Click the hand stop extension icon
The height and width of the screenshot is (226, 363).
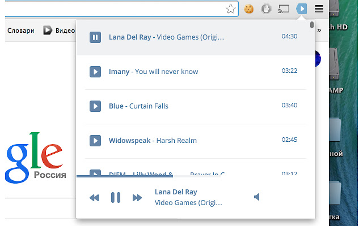pyautogui.click(x=266, y=9)
